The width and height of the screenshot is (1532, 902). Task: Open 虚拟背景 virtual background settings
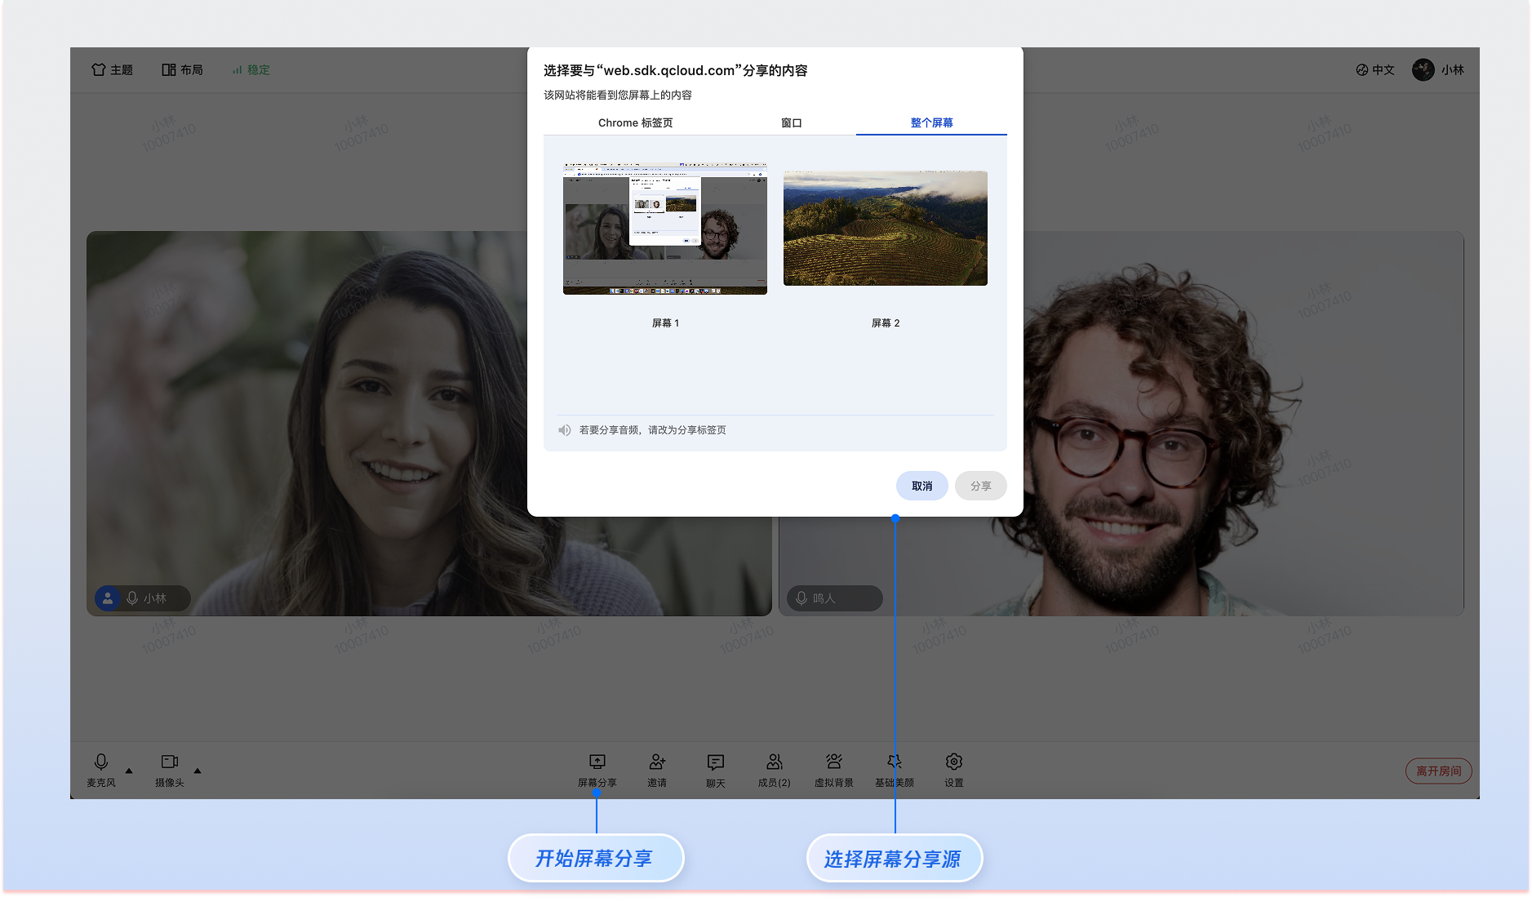(x=834, y=770)
